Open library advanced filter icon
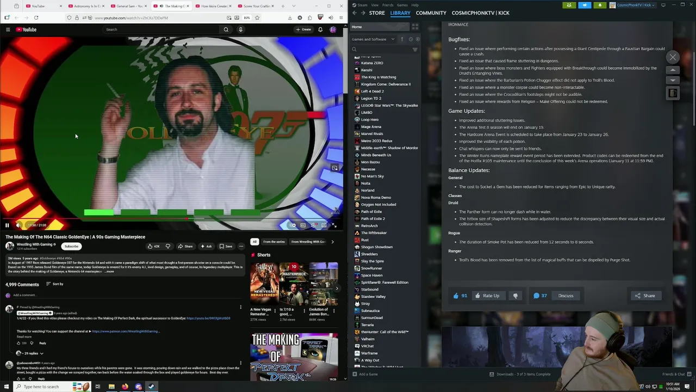Image resolution: width=696 pixels, height=392 pixels. (415, 50)
